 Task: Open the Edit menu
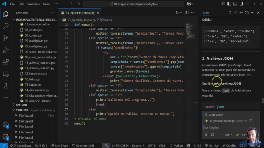[x=21, y=4]
